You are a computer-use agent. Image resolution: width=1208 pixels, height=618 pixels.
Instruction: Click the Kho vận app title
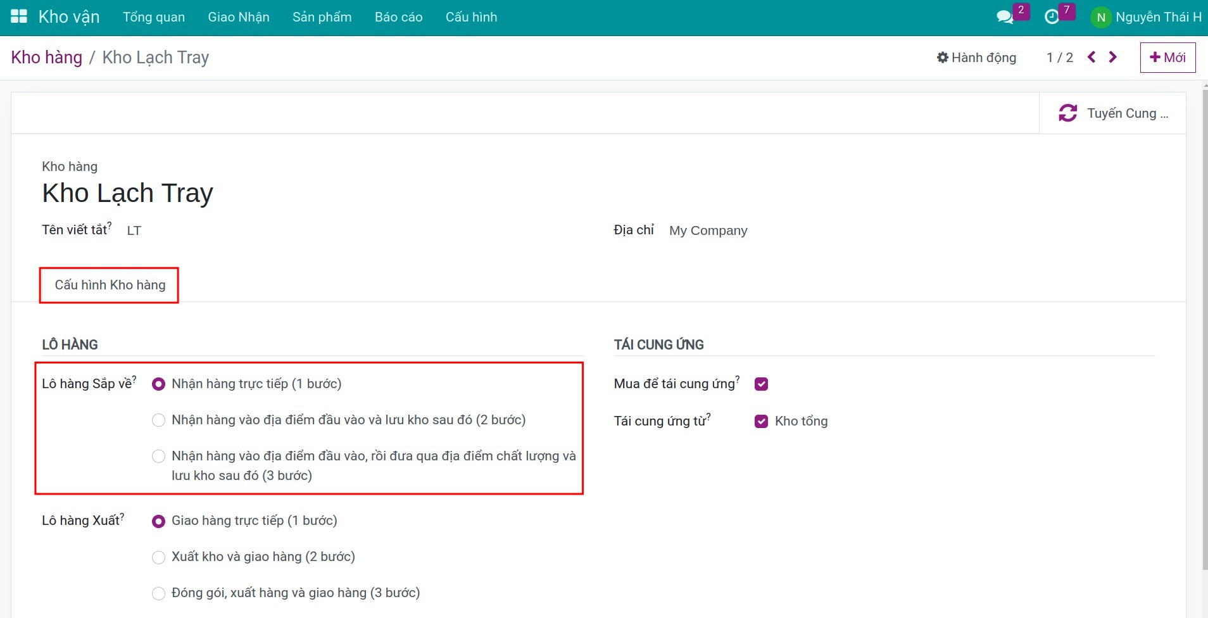point(69,17)
